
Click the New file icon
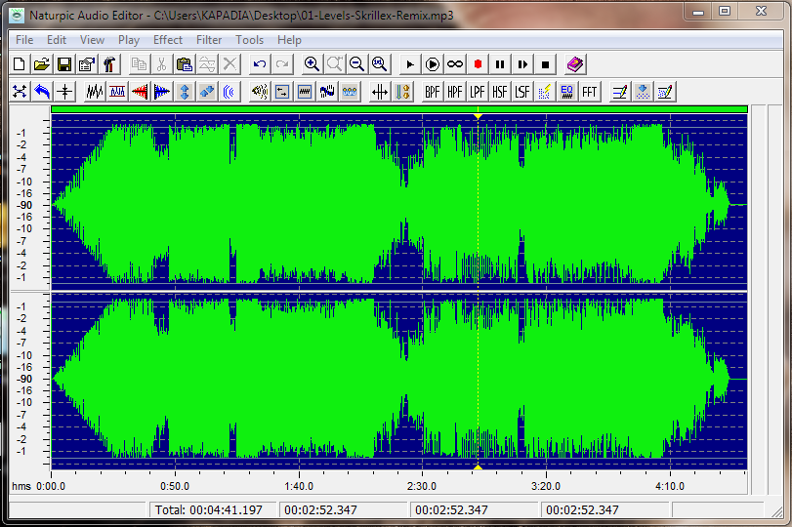pyautogui.click(x=20, y=64)
